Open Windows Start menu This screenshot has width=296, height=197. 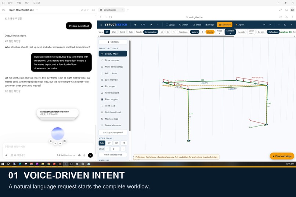(3, 164)
